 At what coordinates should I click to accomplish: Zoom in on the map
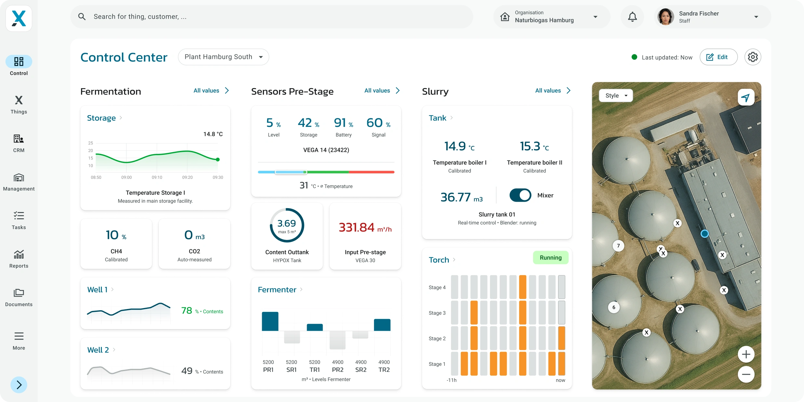tap(746, 354)
